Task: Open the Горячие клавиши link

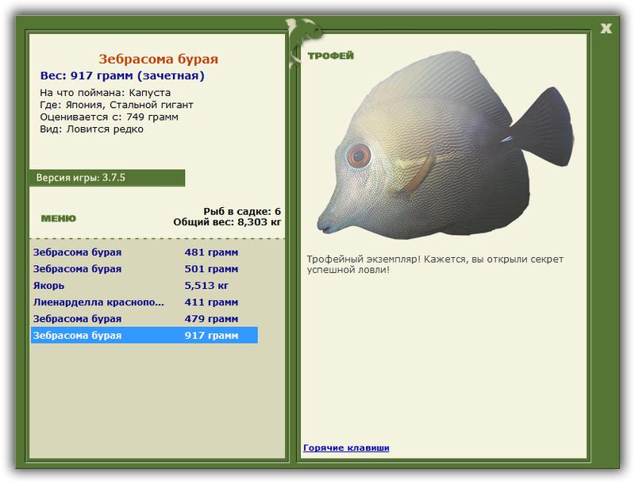Action: tap(346, 448)
